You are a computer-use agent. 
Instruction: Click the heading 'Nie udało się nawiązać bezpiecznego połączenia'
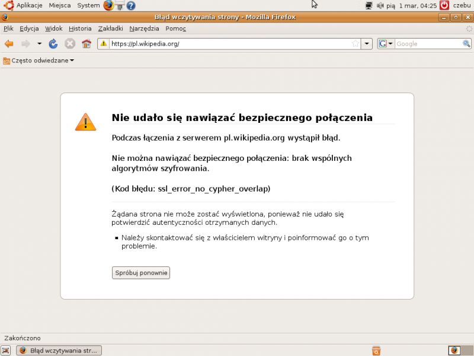tap(242, 117)
